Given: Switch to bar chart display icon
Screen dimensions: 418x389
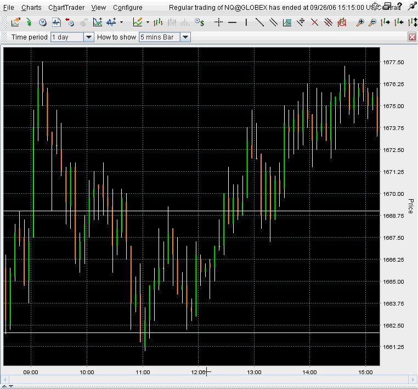Looking at the screenshot, I should [x=158, y=22].
